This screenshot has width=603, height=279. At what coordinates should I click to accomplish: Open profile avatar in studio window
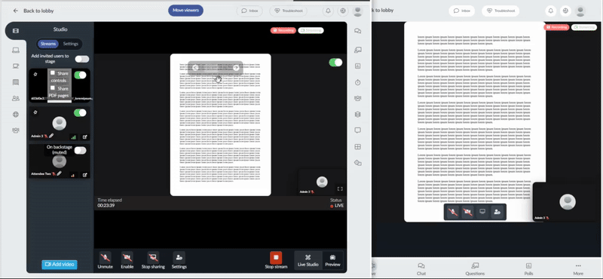click(357, 11)
